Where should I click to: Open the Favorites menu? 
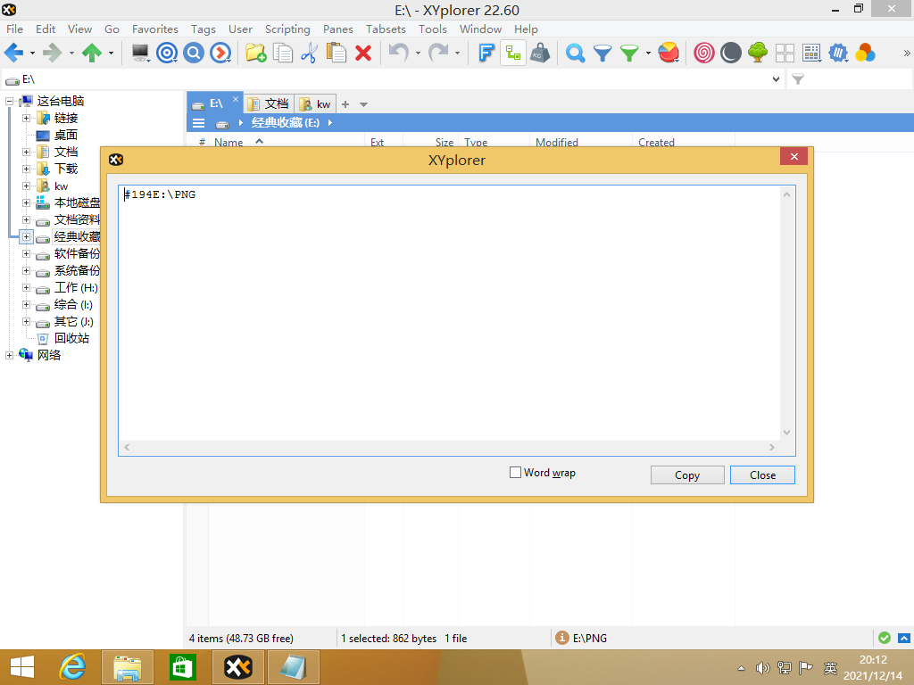pos(155,29)
